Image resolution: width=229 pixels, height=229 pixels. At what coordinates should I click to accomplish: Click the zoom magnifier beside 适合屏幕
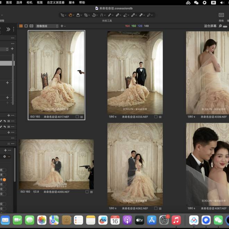[220, 26]
